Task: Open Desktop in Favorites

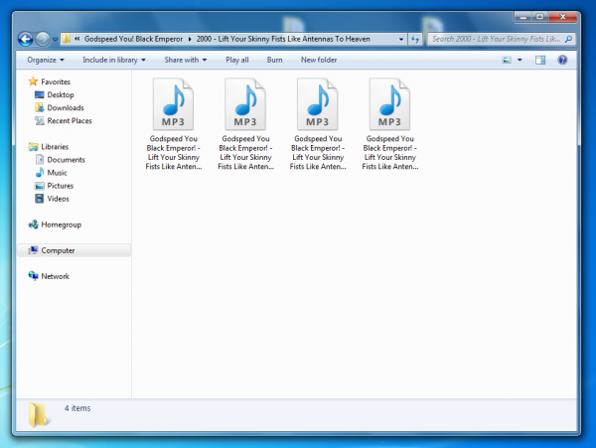Action: (x=61, y=94)
